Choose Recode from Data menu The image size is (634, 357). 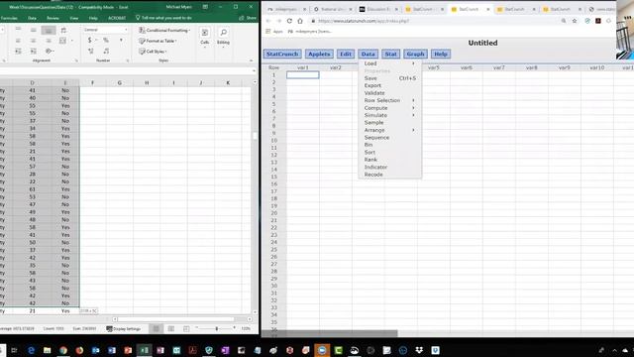389,175
